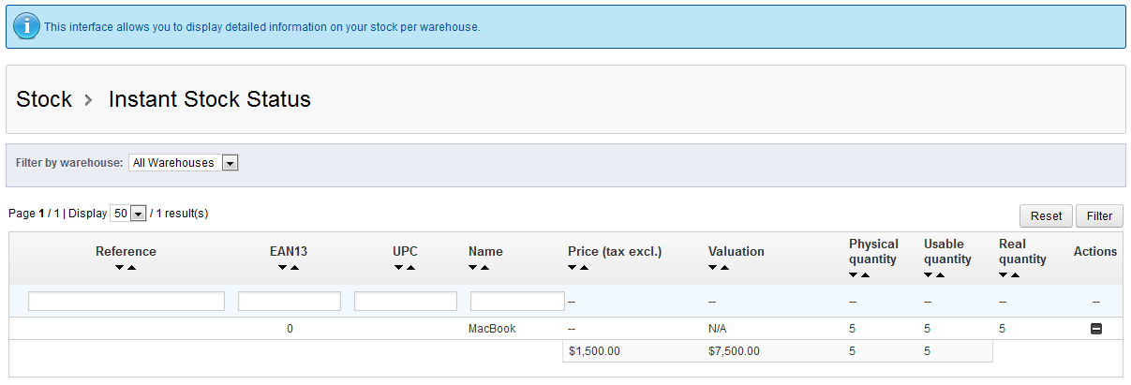Sort Real quantity descending using down arrow

[1004, 275]
